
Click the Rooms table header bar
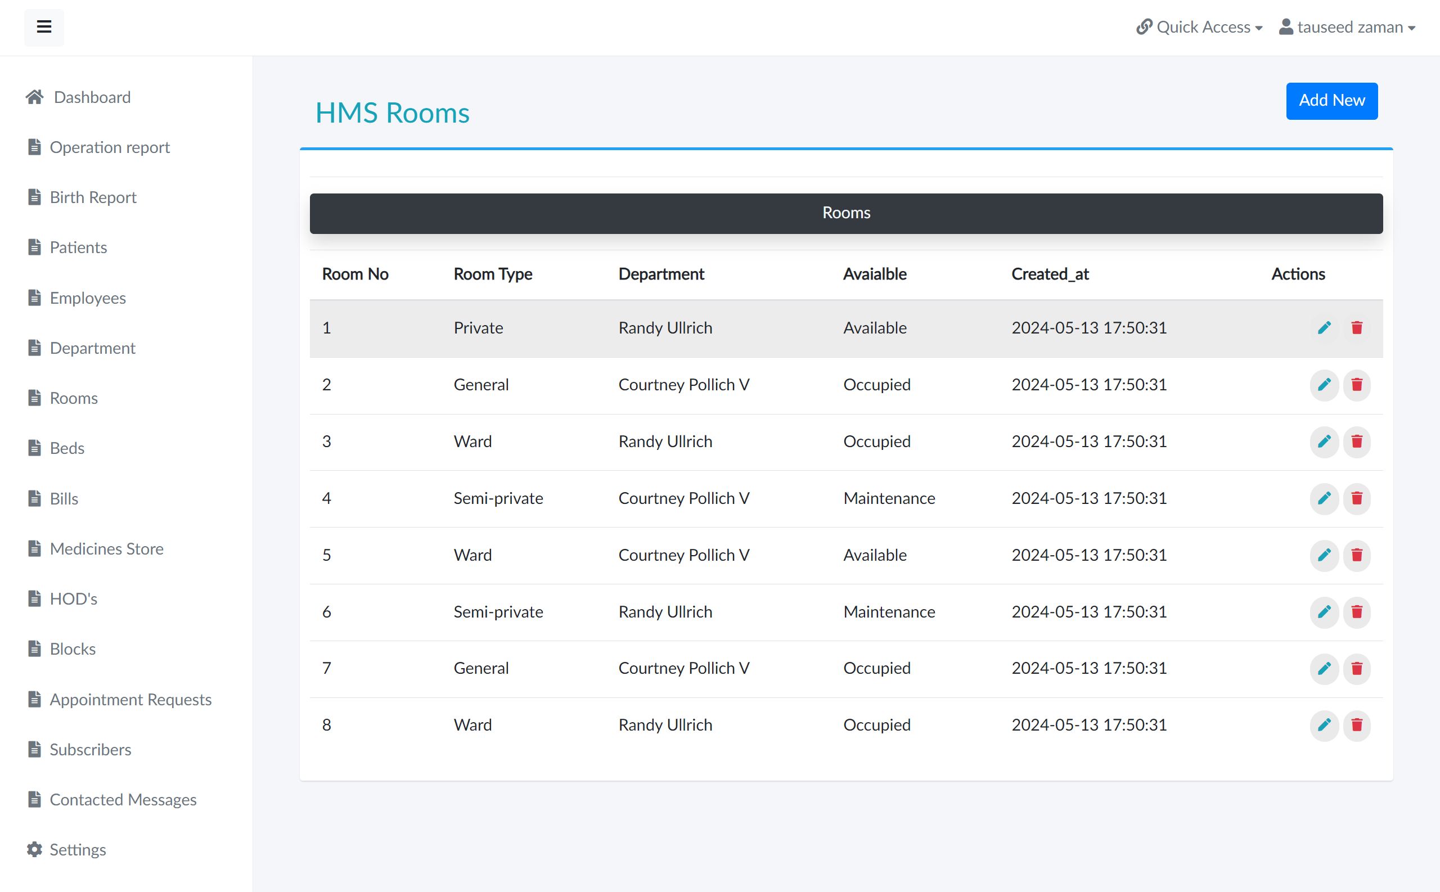coord(845,214)
